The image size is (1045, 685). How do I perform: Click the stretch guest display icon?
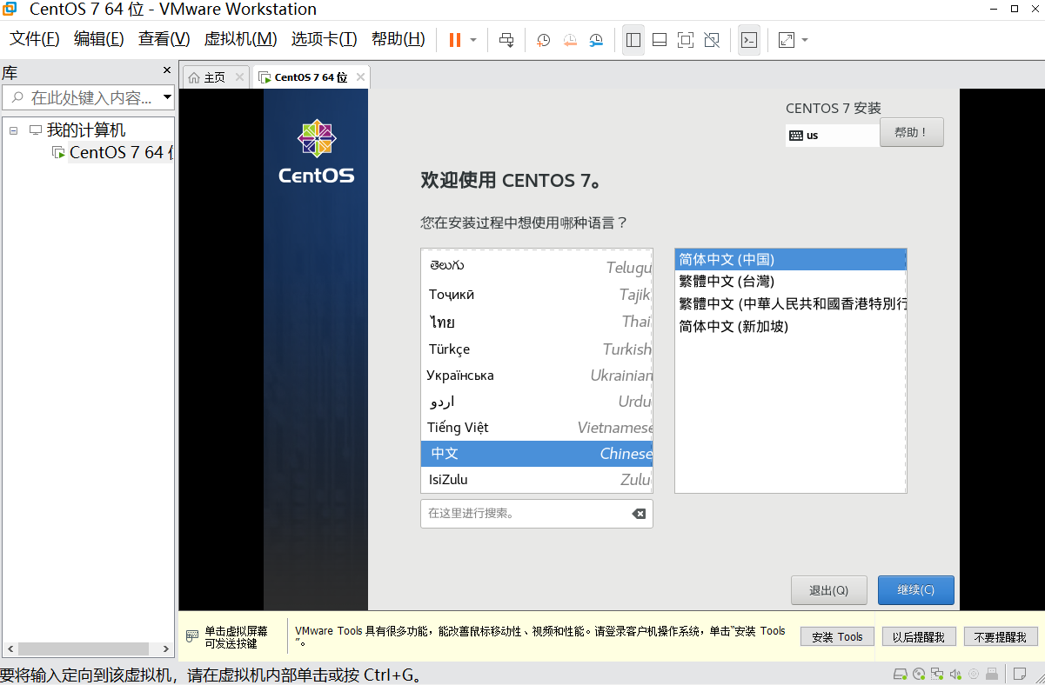787,40
